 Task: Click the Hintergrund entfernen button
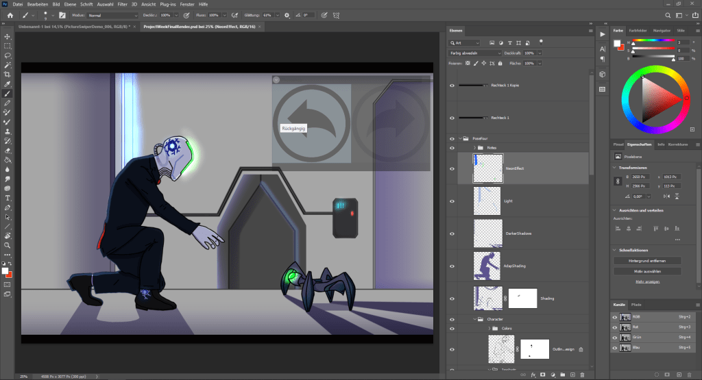pyautogui.click(x=646, y=261)
